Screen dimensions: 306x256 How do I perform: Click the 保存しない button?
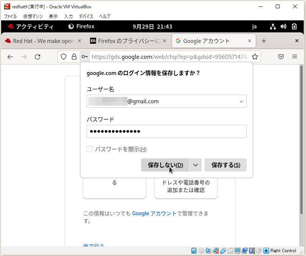coord(165,165)
